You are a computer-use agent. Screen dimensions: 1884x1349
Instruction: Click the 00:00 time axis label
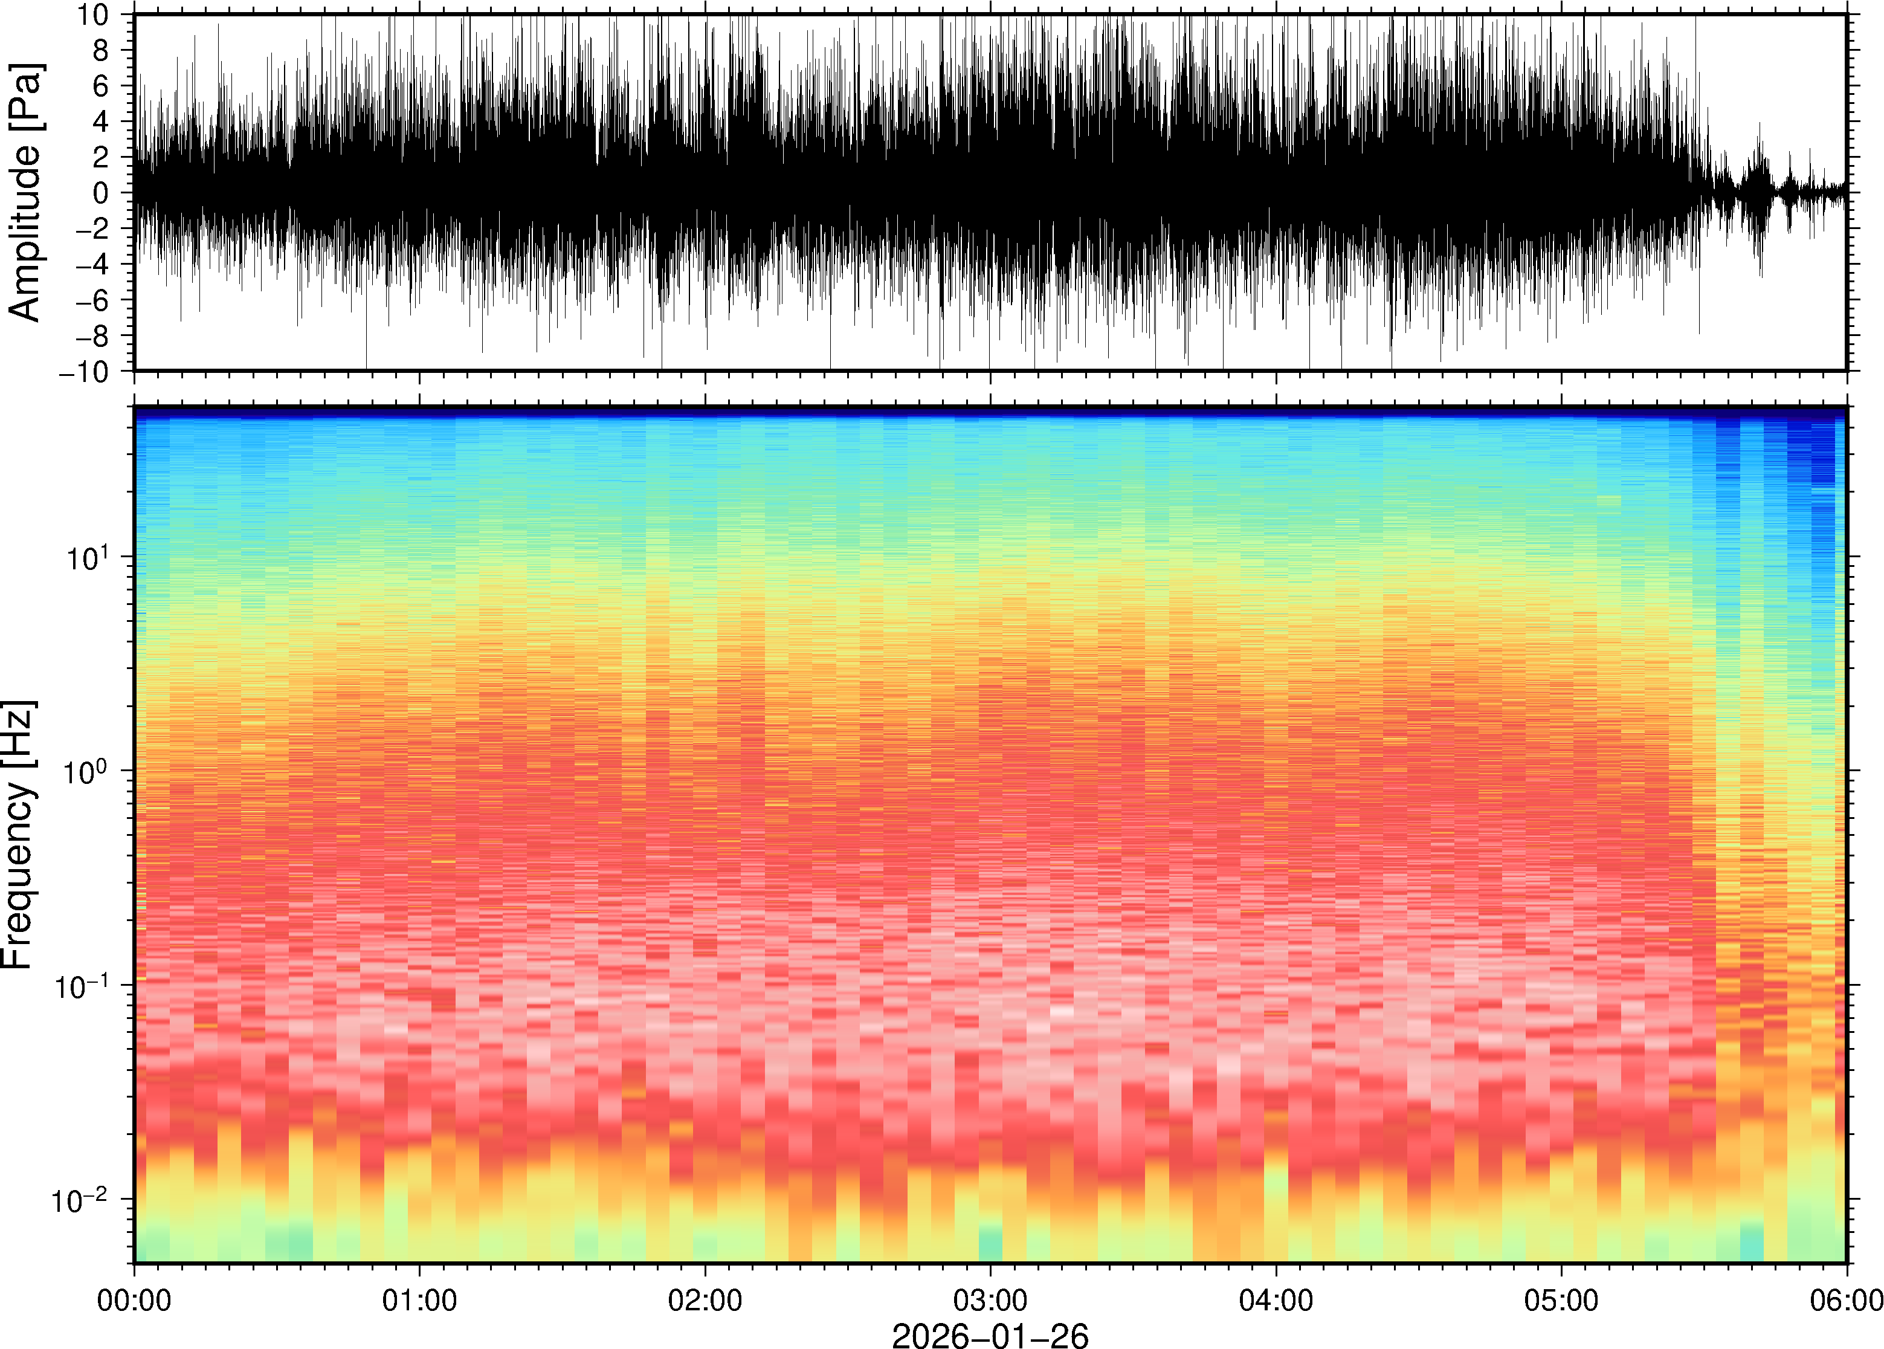135,1300
